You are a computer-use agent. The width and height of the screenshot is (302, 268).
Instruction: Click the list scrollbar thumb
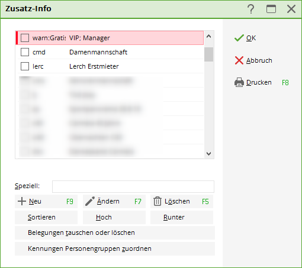click(x=208, y=54)
